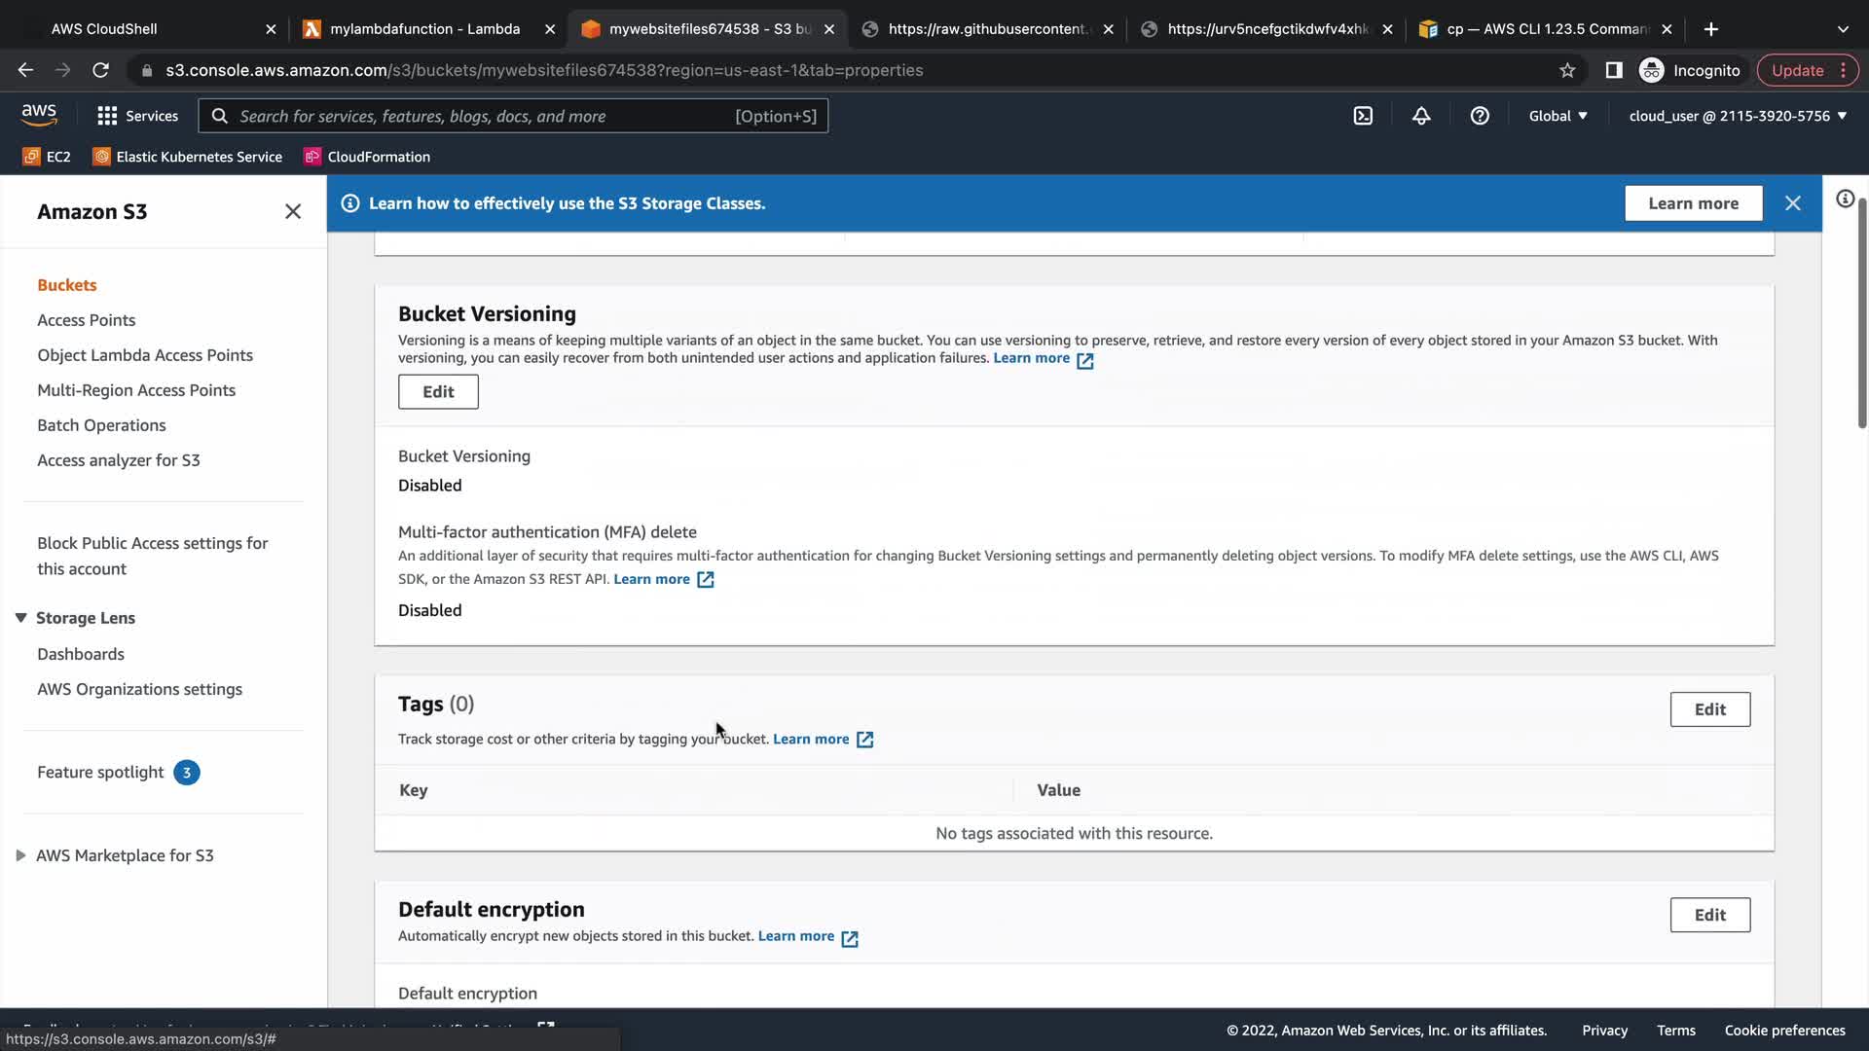This screenshot has width=1869, height=1051.
Task: Click the info panel icon at right edge
Action: click(x=1845, y=199)
